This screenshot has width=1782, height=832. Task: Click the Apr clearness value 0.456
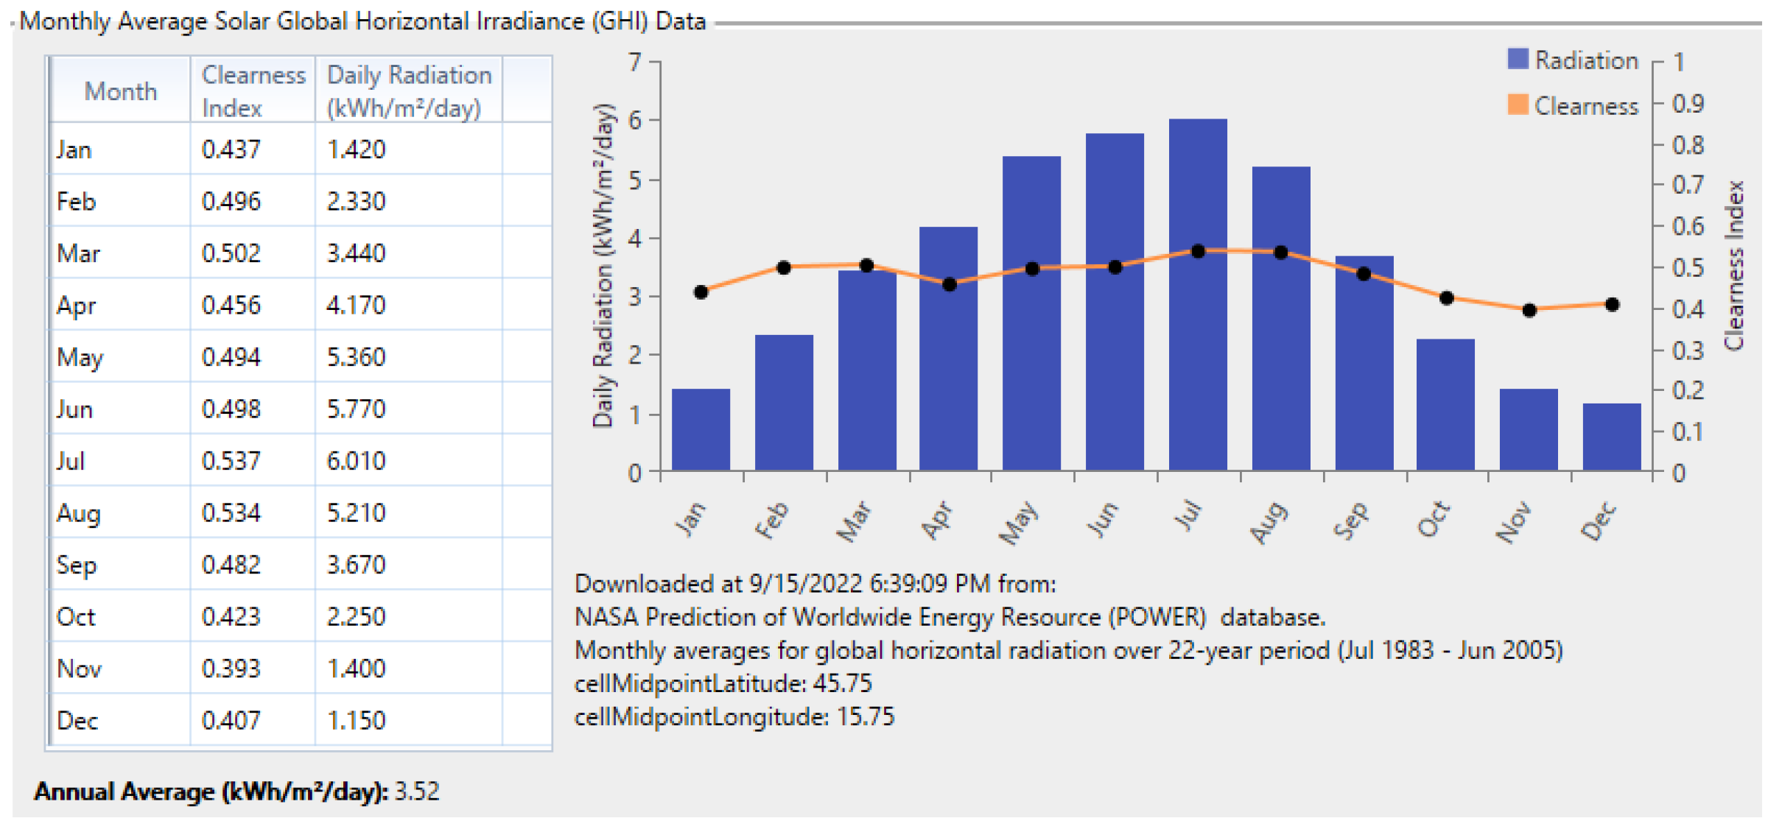pyautogui.click(x=231, y=305)
